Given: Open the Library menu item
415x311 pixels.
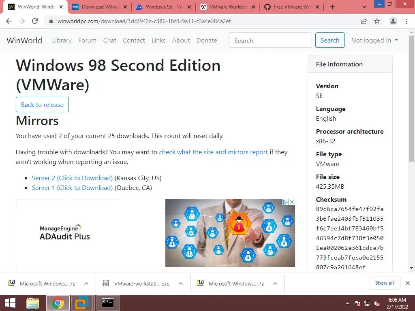Looking at the screenshot, I should click(x=62, y=40).
